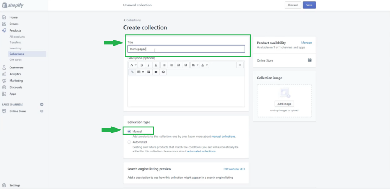Screen dimensions: 390x189
Task: Insert image into the description
Action: pos(149,72)
